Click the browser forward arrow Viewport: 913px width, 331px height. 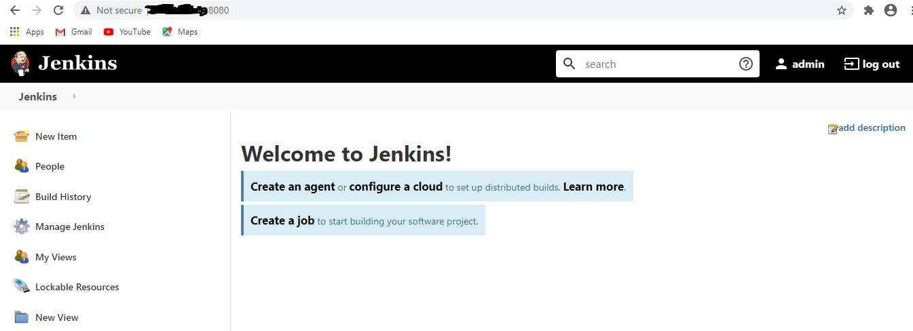37,10
